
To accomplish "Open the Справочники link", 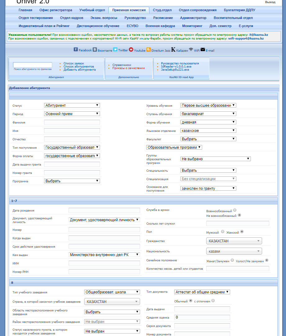I will 122,65.
